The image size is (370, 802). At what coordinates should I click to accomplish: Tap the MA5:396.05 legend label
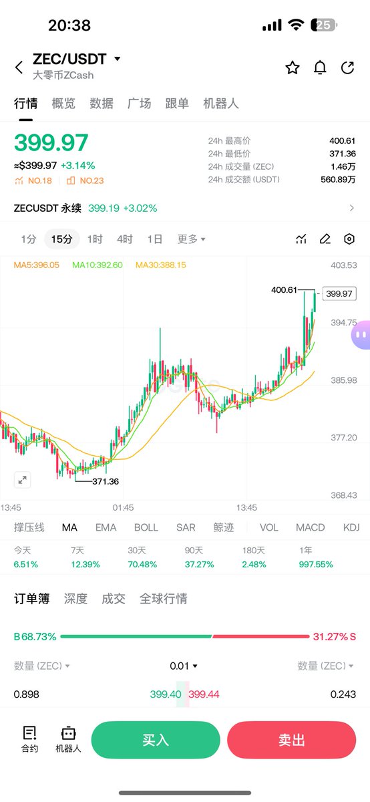pyautogui.click(x=37, y=265)
